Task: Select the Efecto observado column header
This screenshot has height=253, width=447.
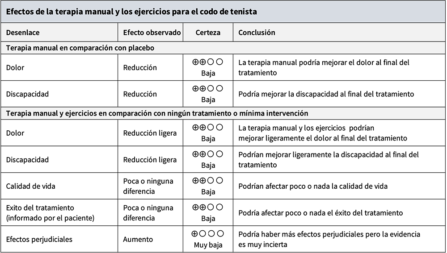Action: [152, 33]
